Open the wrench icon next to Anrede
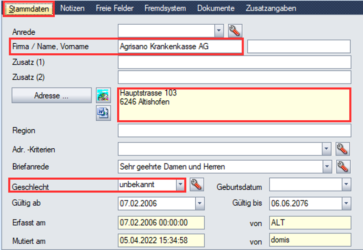This screenshot has height=250, width=363. coord(235,30)
